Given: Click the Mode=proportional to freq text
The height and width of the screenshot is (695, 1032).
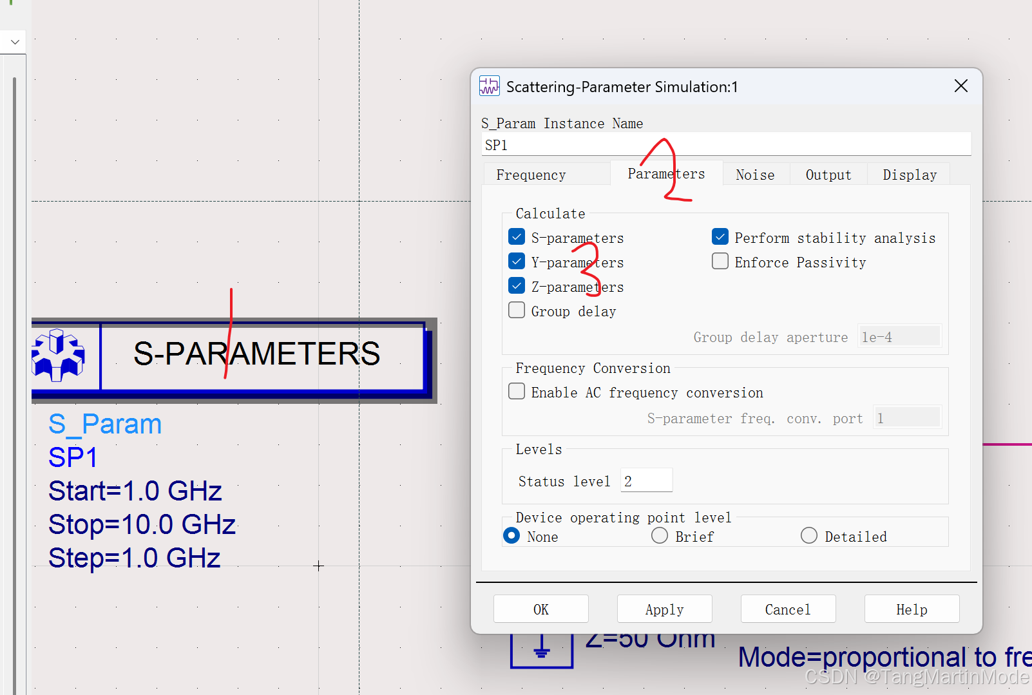Looking at the screenshot, I should (885, 657).
